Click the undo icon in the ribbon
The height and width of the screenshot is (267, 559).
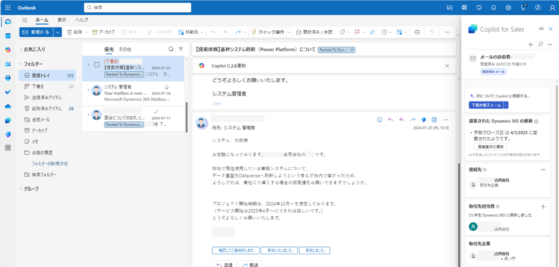point(432,32)
